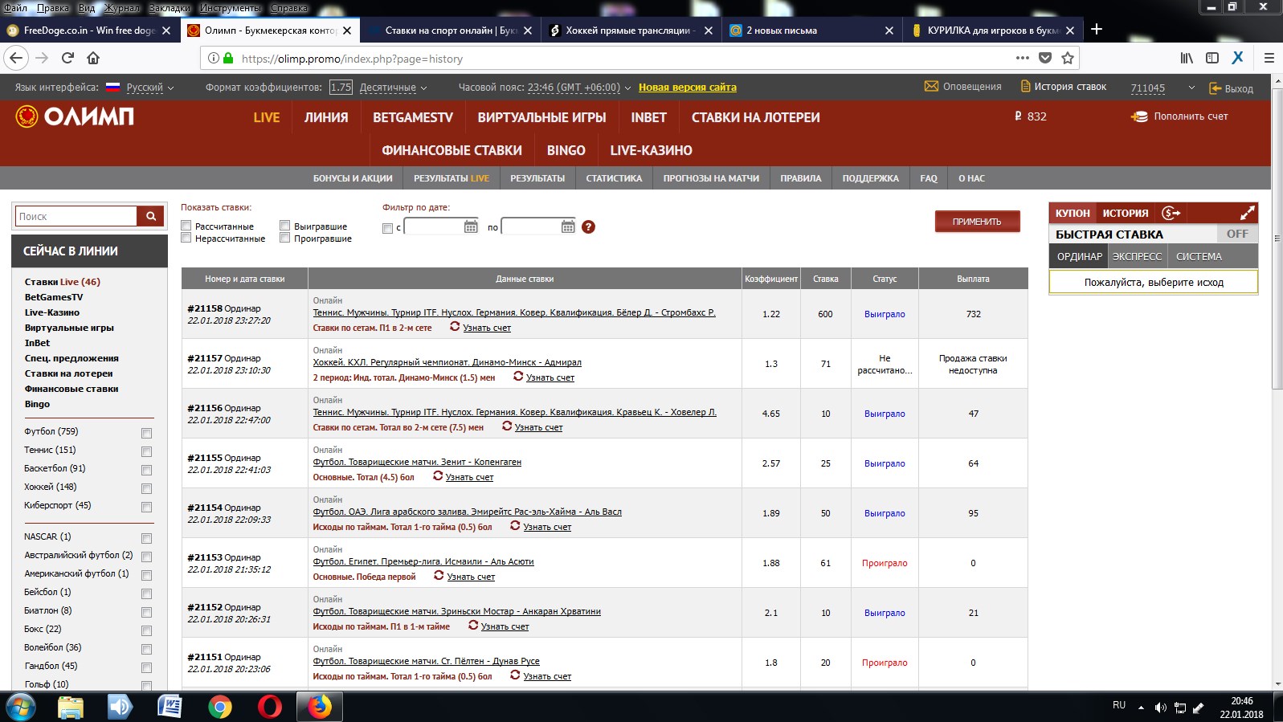Viewport: 1283px width, 722px height.
Task: Open the Ставки Live (46) link
Action: point(63,282)
